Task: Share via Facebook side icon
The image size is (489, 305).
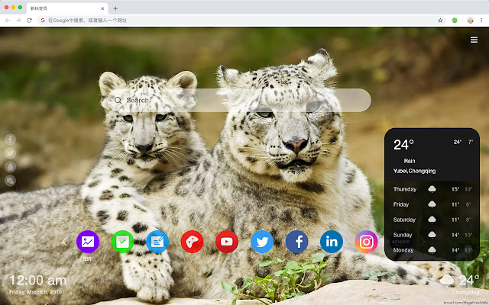Action: [x=10, y=140]
